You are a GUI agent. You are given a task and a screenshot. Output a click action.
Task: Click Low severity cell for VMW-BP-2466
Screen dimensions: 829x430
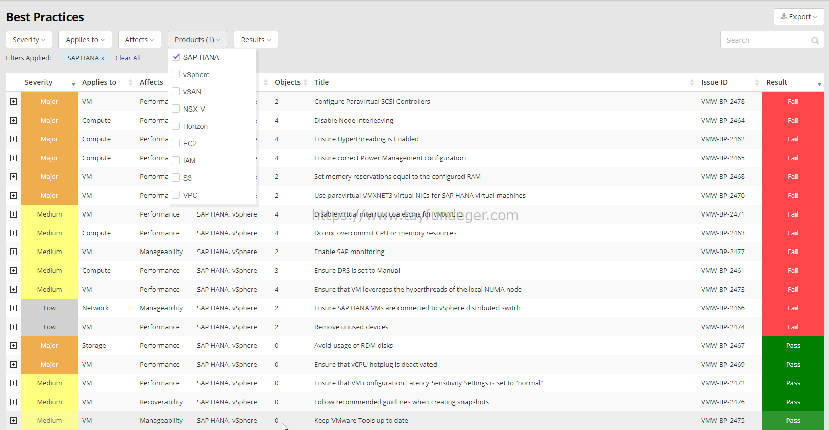[49, 308]
